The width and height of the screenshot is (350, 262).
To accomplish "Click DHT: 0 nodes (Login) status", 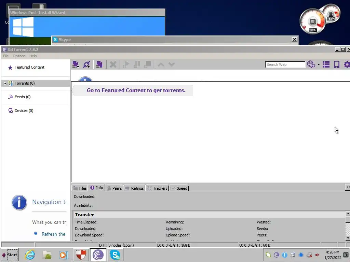I will pyautogui.click(x=116, y=245).
